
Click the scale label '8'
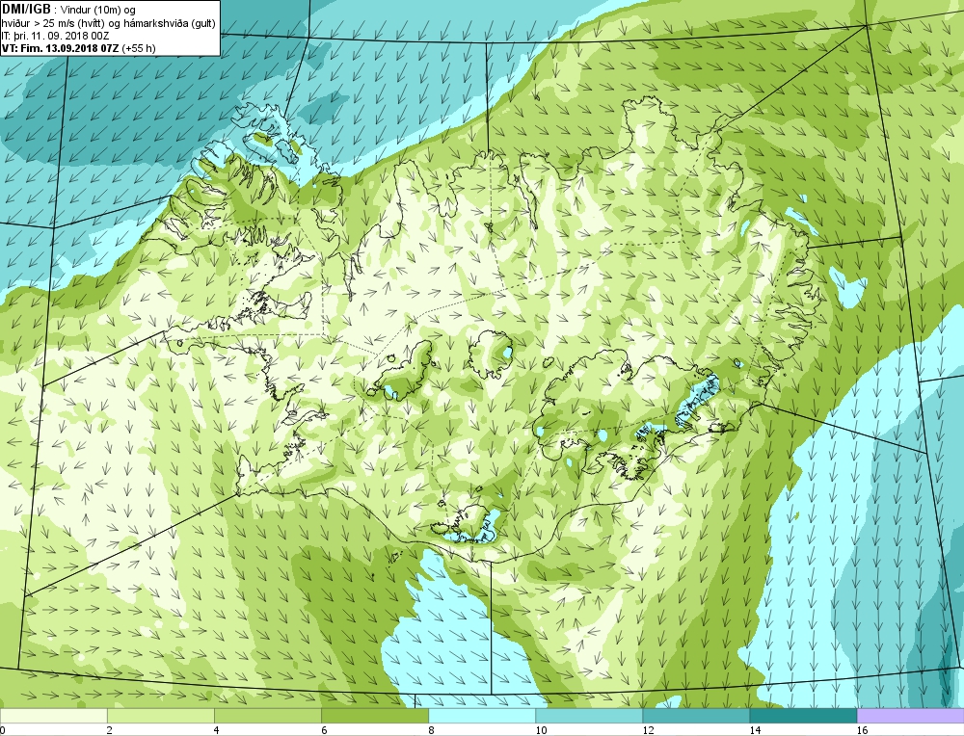click(431, 730)
